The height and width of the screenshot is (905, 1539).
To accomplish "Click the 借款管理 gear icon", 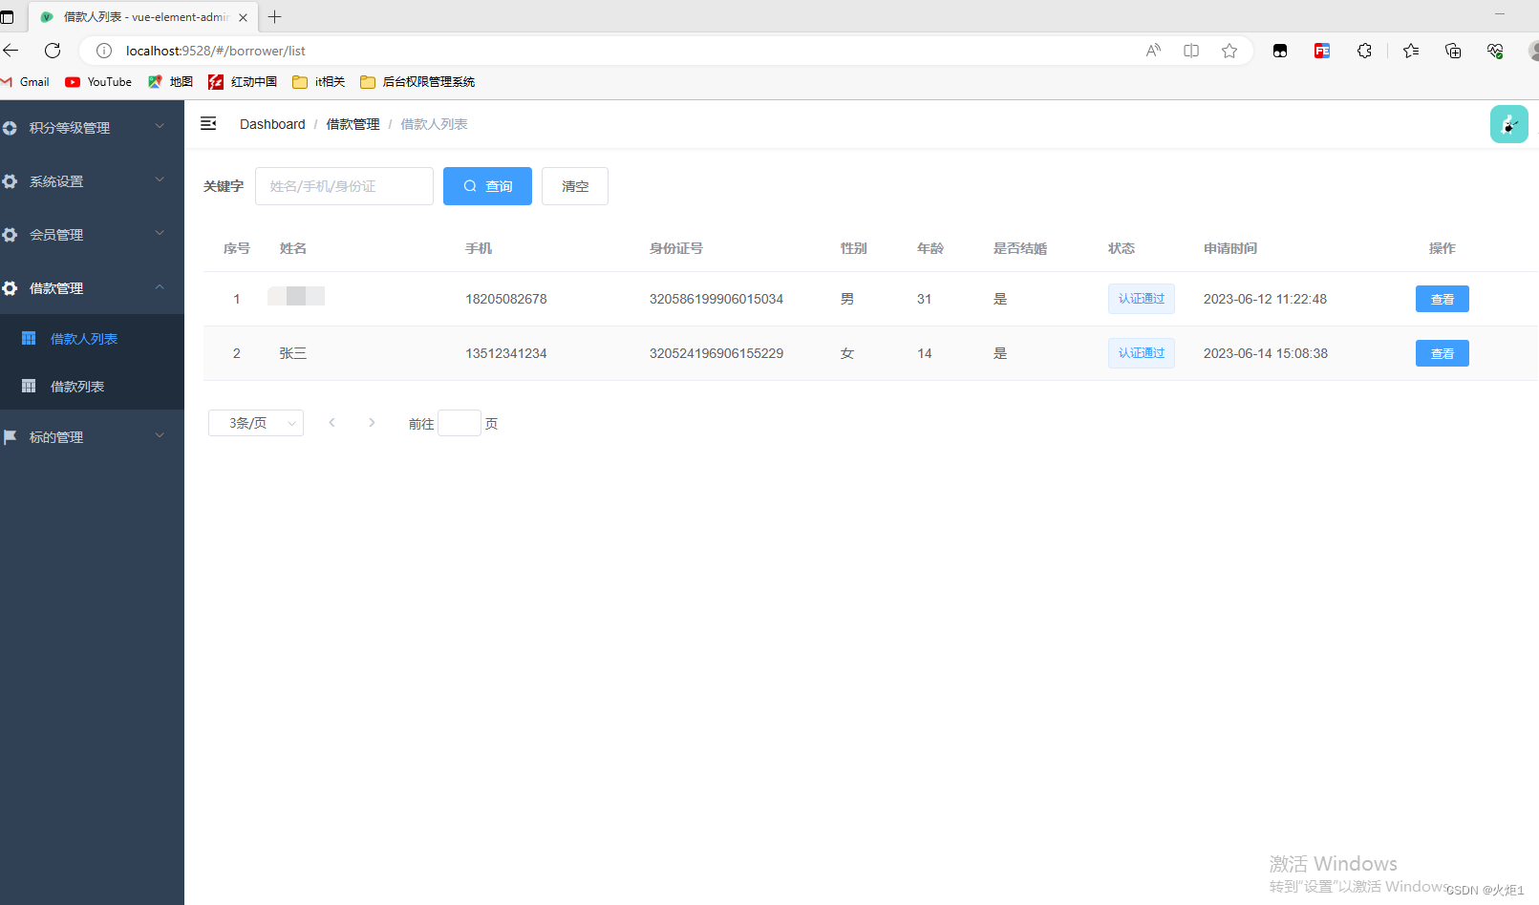I will 10,288.
